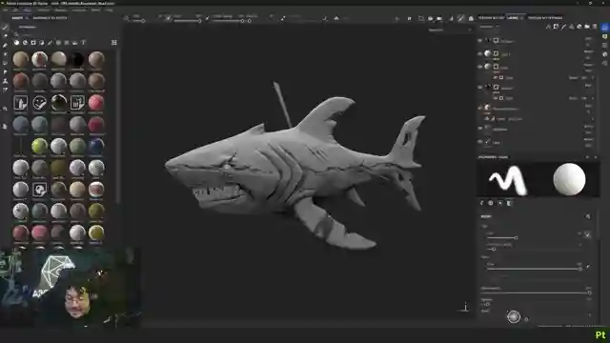This screenshot has height=343, width=610.
Task: Select the Clone tool in left toolbar
Action: click(5, 81)
